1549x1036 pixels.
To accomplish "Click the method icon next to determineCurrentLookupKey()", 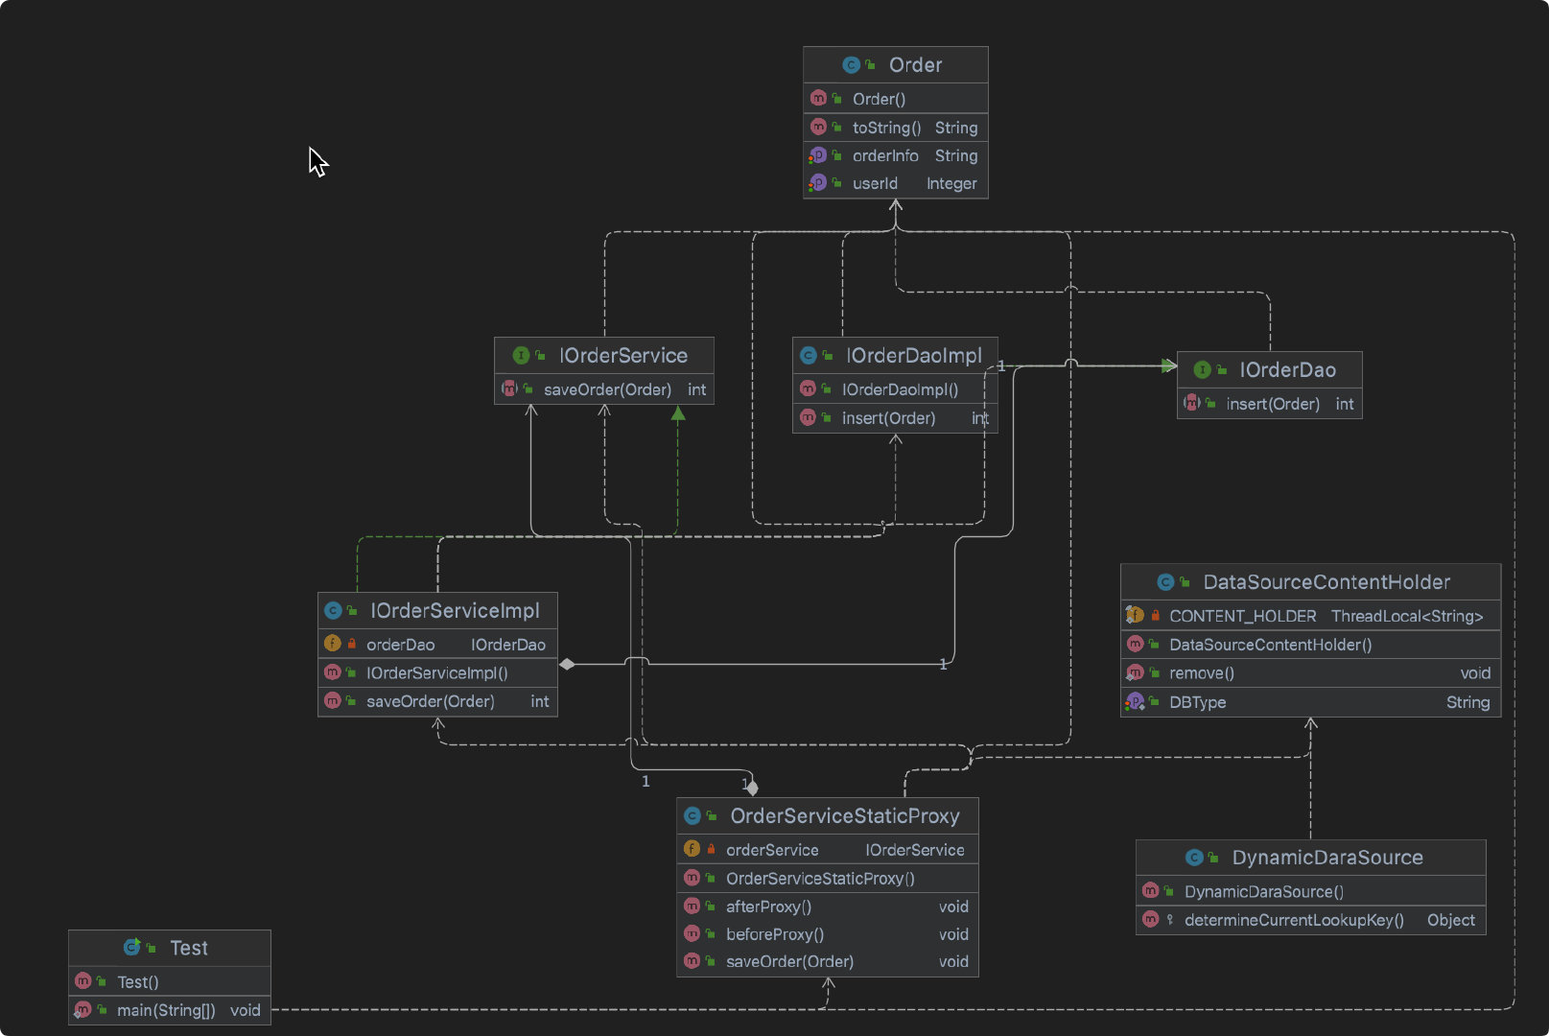I will 1151,919.
